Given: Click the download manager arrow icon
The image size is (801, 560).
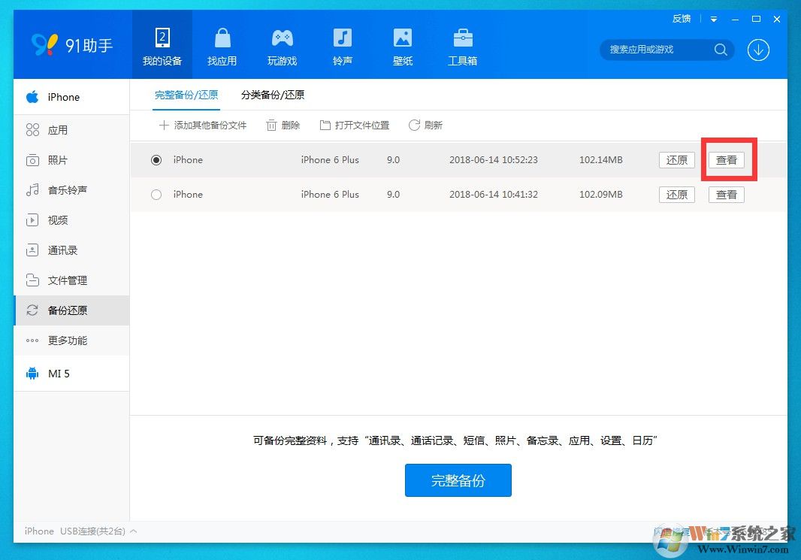Looking at the screenshot, I should pos(758,50).
